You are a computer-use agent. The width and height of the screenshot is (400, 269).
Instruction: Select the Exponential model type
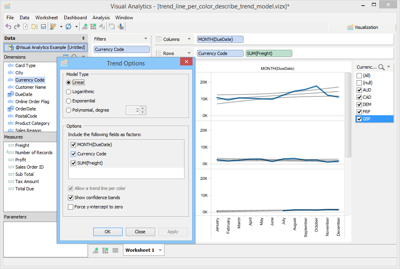[68, 101]
